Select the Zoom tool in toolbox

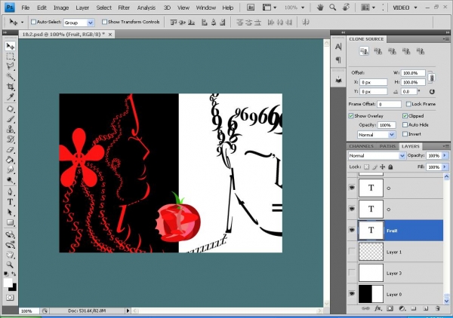[10, 264]
